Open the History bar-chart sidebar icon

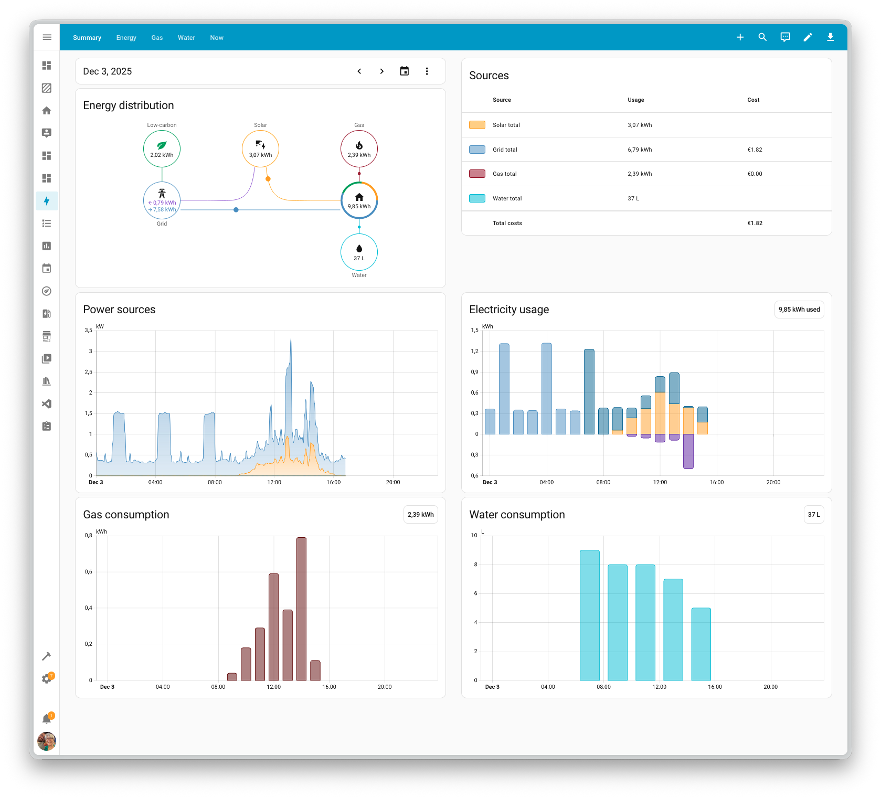(47, 246)
